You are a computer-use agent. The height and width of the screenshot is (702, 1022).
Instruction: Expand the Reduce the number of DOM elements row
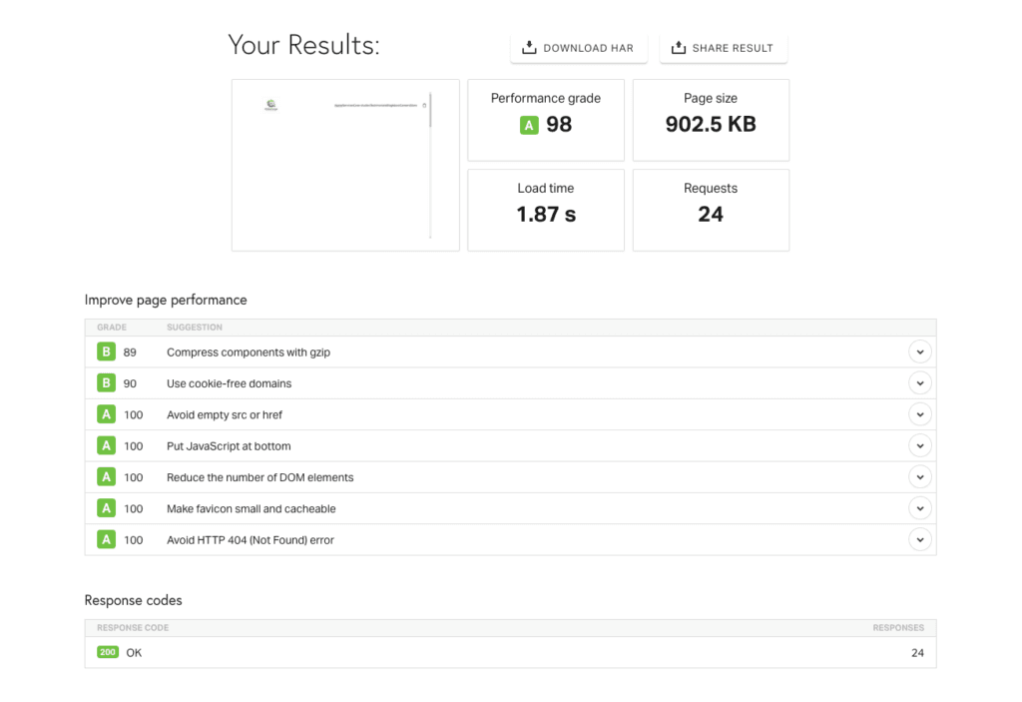[919, 476]
